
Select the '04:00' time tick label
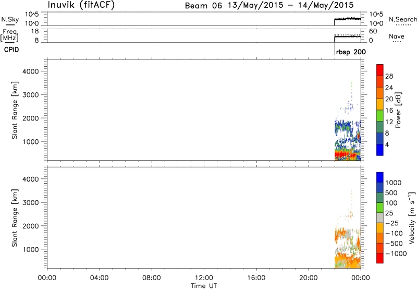99,278
